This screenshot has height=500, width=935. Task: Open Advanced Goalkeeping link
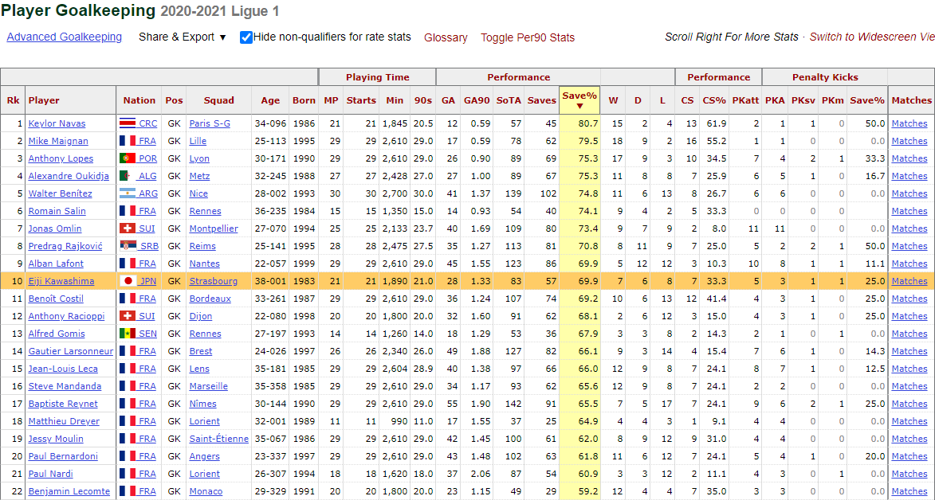pyautogui.click(x=65, y=37)
